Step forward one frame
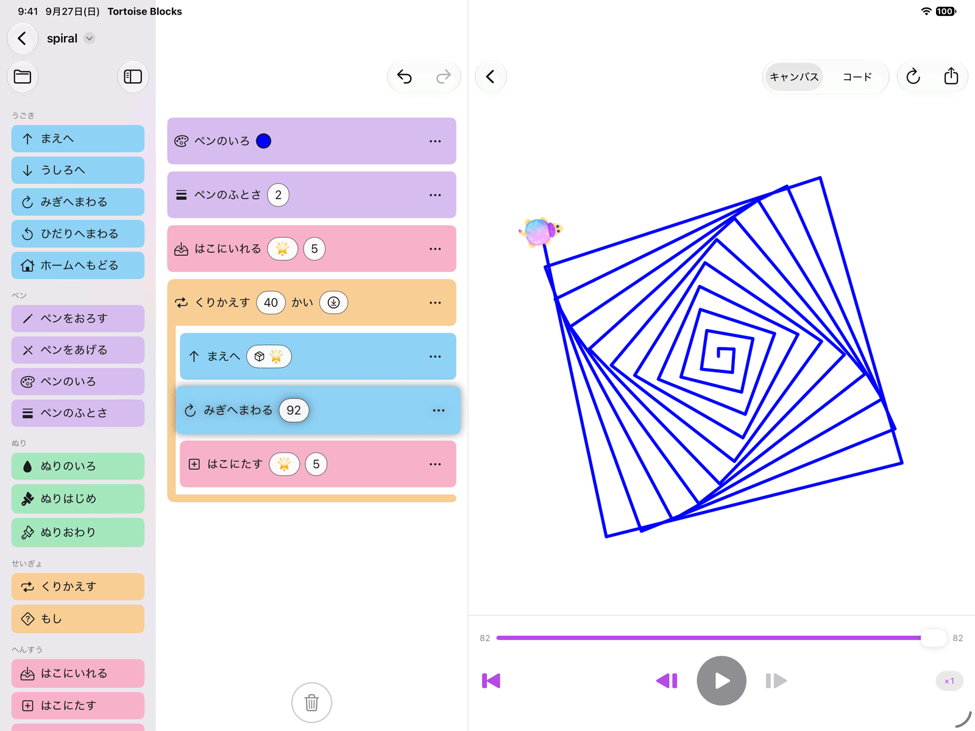The image size is (975, 731). tap(776, 680)
